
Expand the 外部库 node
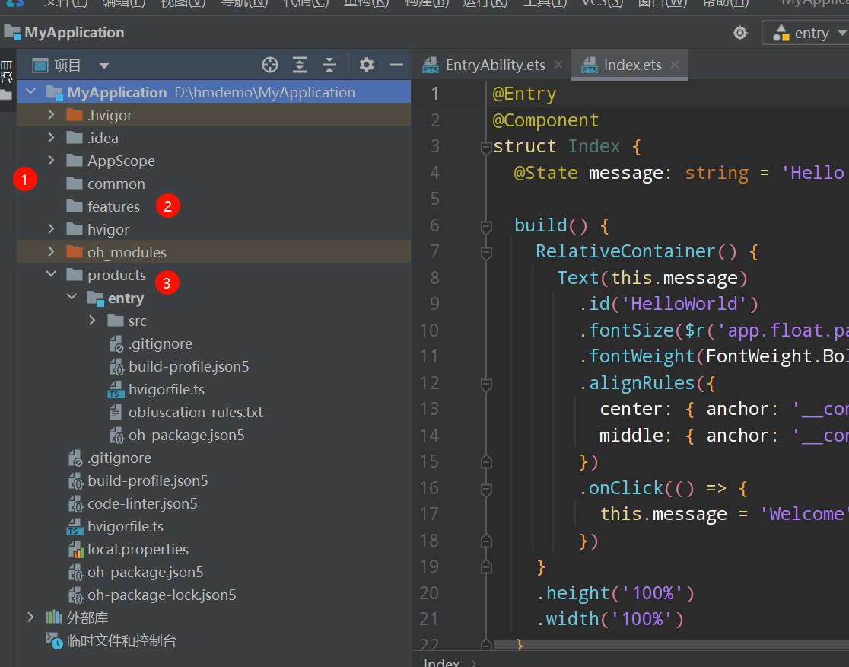[x=31, y=618]
